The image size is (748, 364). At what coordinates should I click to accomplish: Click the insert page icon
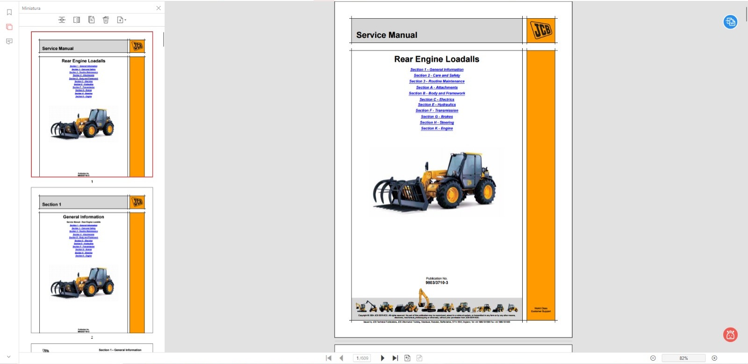(120, 20)
